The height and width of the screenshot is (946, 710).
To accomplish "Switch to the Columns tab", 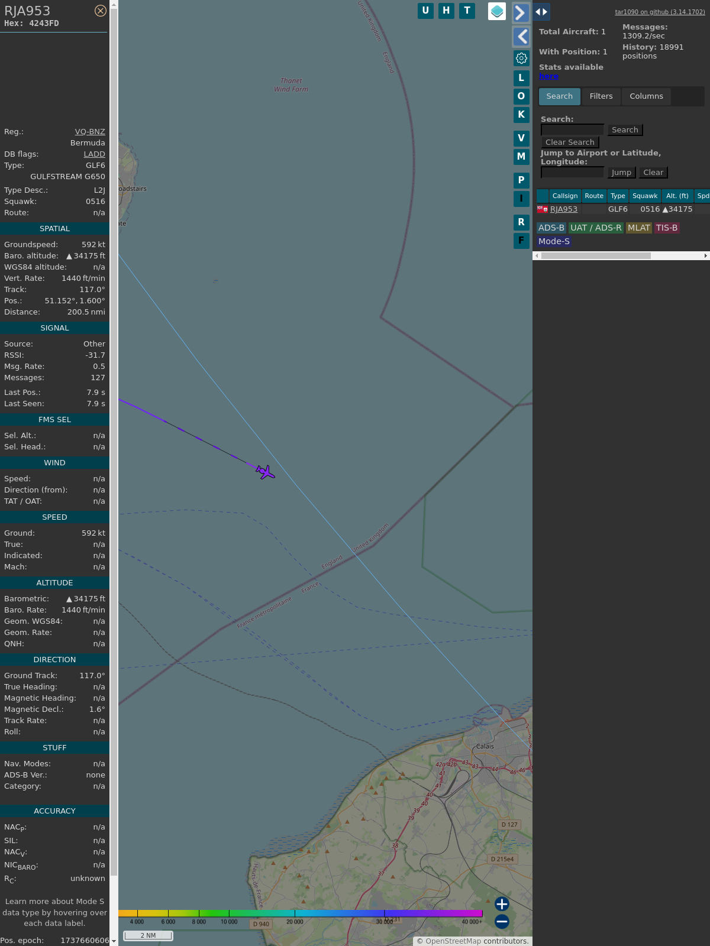I will [x=646, y=96].
